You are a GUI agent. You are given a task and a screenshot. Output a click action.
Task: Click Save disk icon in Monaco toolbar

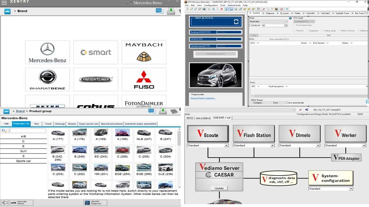tap(204, 9)
